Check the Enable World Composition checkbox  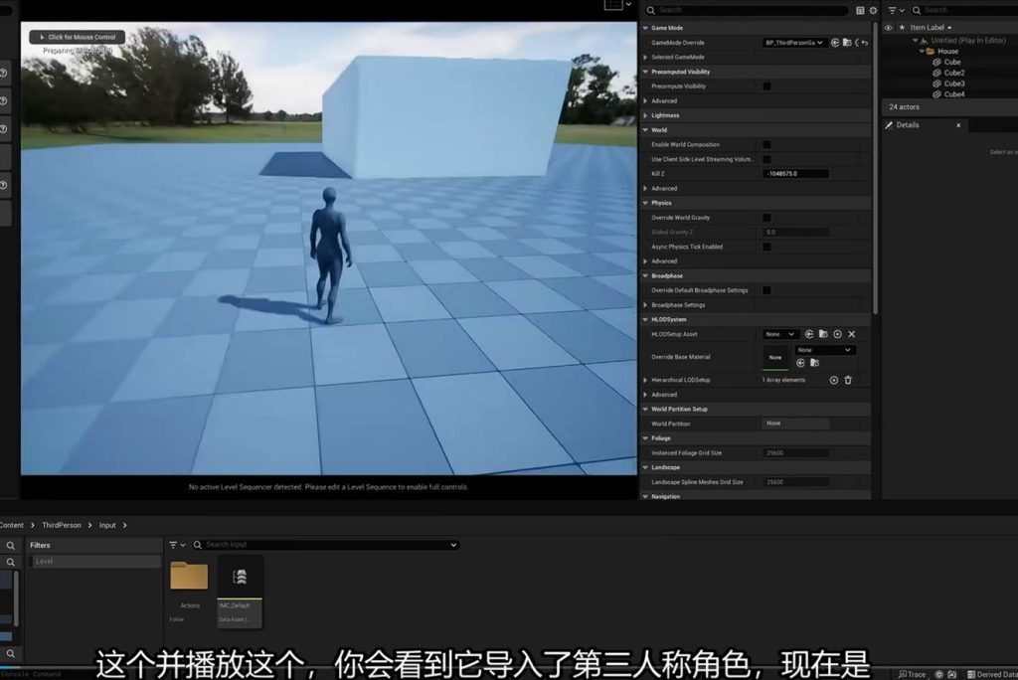766,145
